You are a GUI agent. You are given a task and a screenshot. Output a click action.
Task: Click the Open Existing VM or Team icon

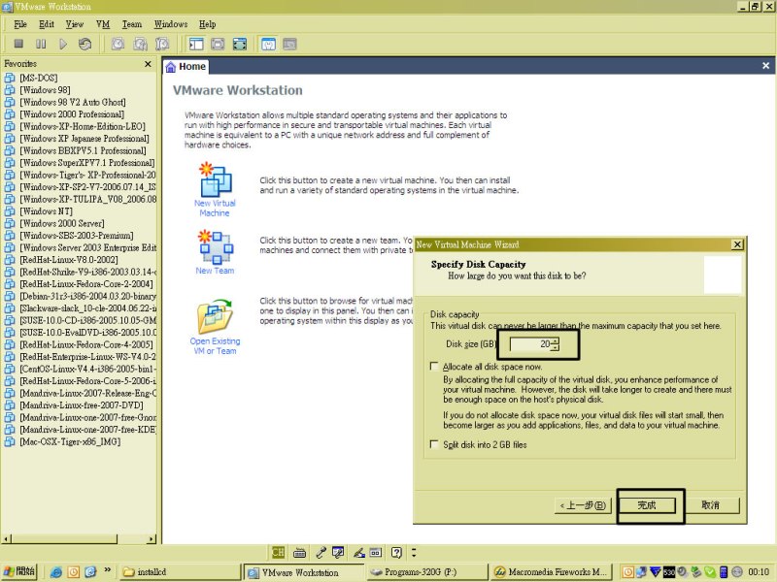pyautogui.click(x=215, y=316)
